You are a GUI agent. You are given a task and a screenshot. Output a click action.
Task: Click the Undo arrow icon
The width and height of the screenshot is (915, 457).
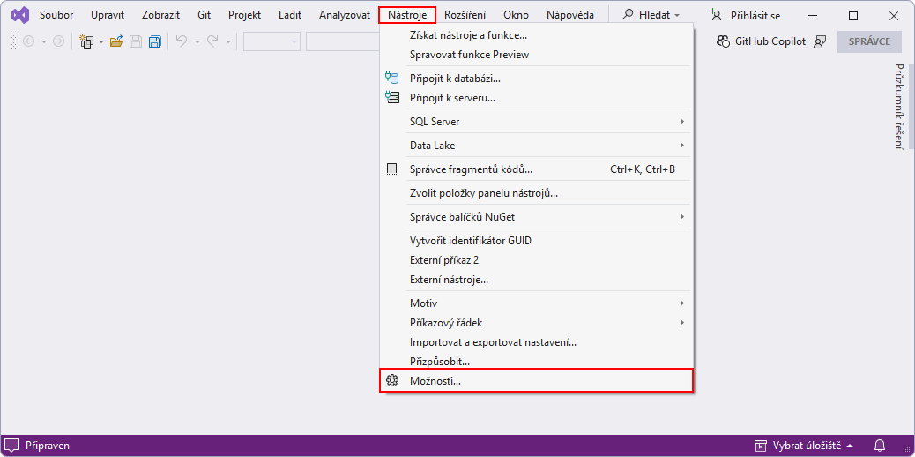point(182,41)
